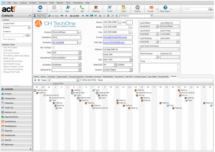Go to first record icon
This screenshot has width=215, height=152.
pyautogui.click(x=62, y=16)
